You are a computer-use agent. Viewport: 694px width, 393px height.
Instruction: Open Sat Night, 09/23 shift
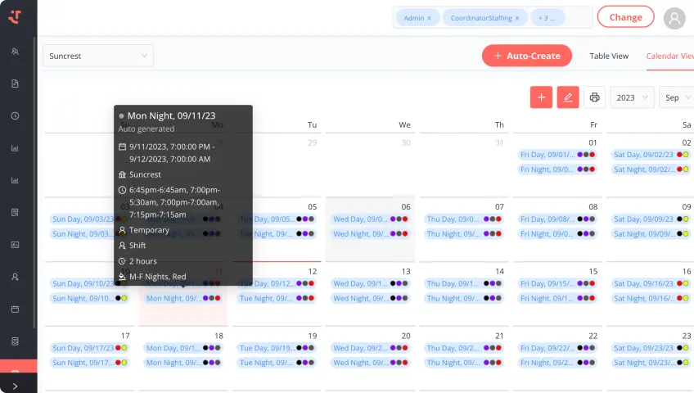pos(651,363)
